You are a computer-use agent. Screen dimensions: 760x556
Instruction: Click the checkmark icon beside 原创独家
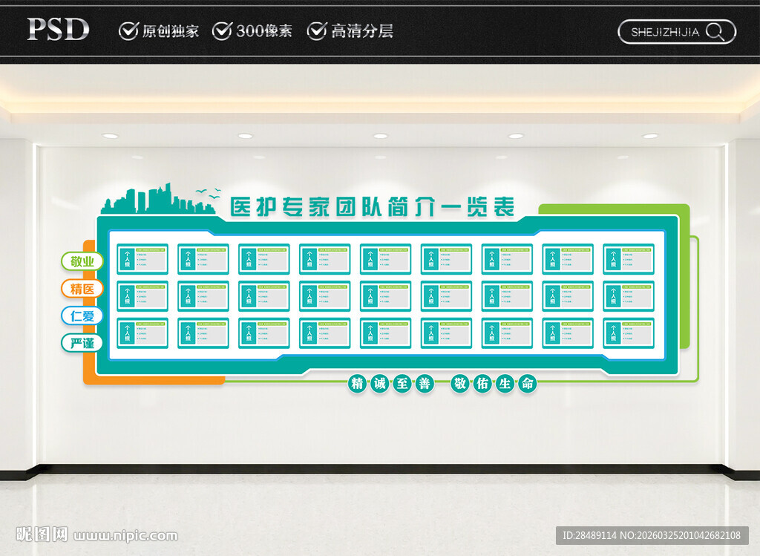[129, 30]
